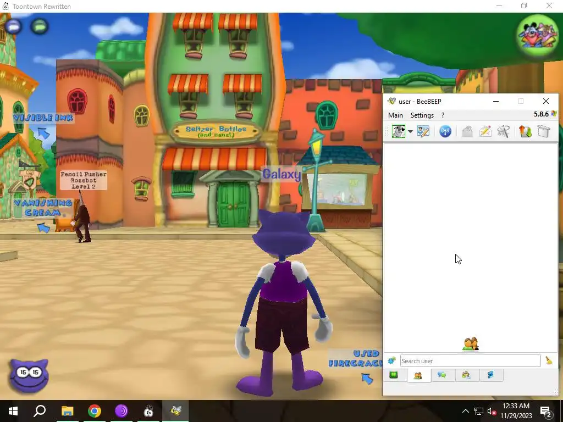Open the Toontown friends list button
Screen dimensions: 563x422
click(538, 35)
